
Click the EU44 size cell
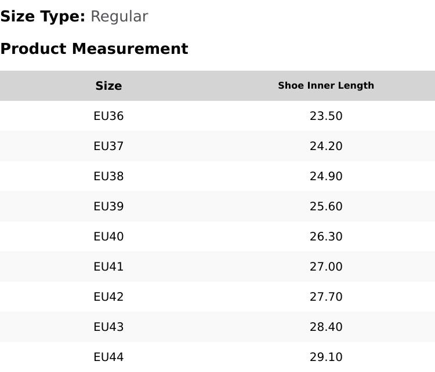(x=108, y=357)
